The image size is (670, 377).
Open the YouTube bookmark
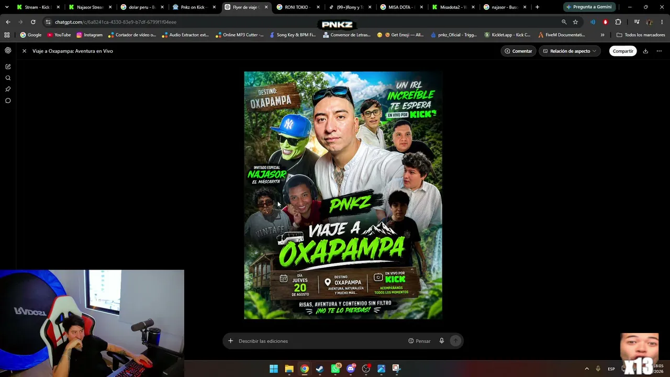(59, 35)
